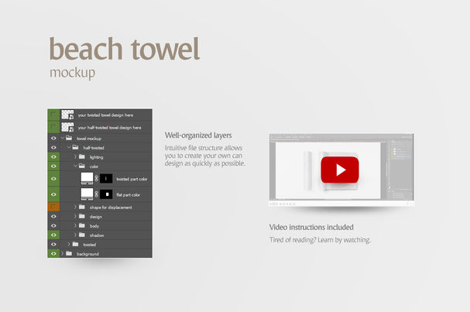Screen dimensions: 470x312
Task: Toggle the eye icon for the 'color' group
Action: [x=53, y=166]
